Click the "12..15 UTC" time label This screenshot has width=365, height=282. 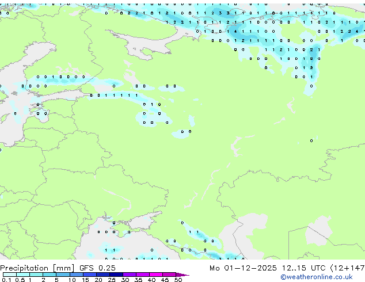click(303, 268)
